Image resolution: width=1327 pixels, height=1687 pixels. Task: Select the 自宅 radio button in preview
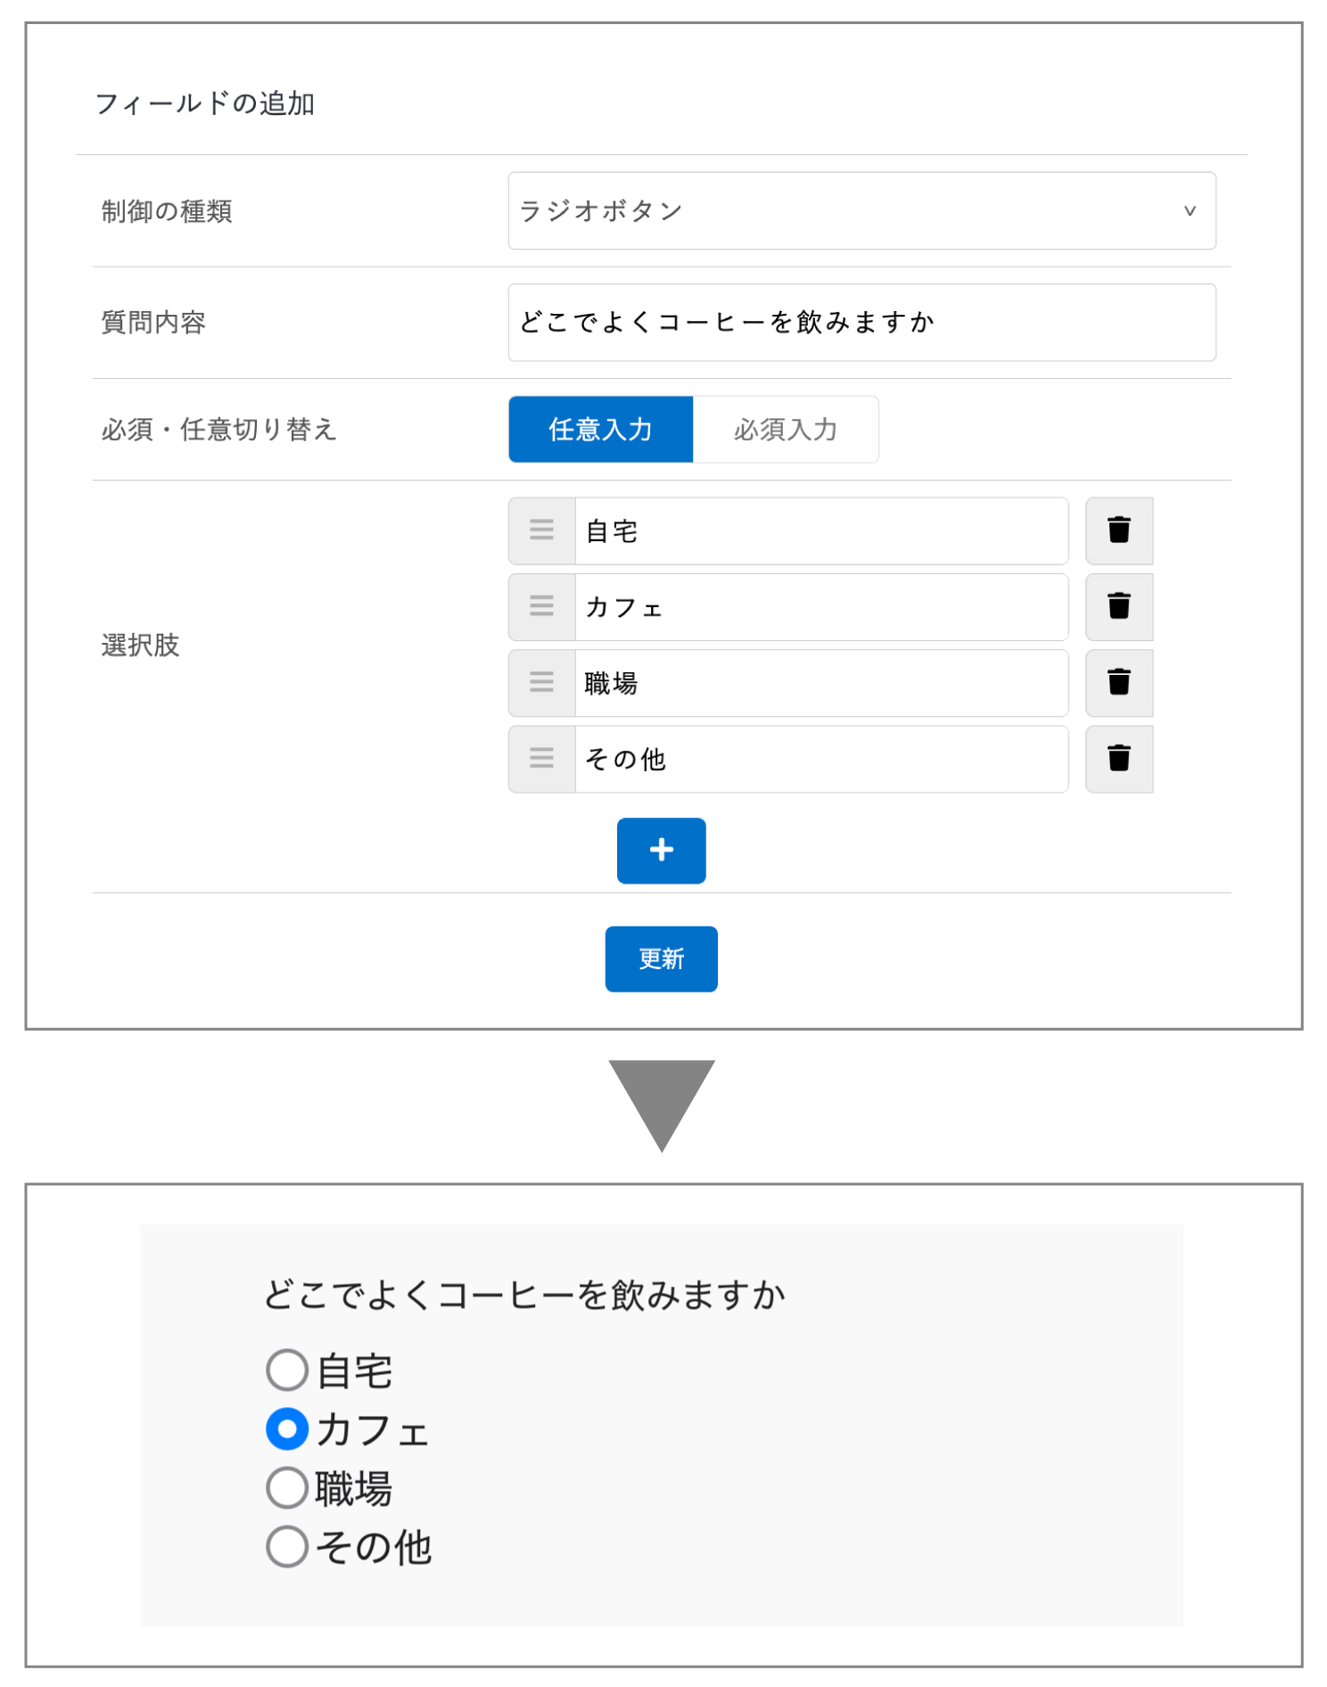tap(287, 1370)
